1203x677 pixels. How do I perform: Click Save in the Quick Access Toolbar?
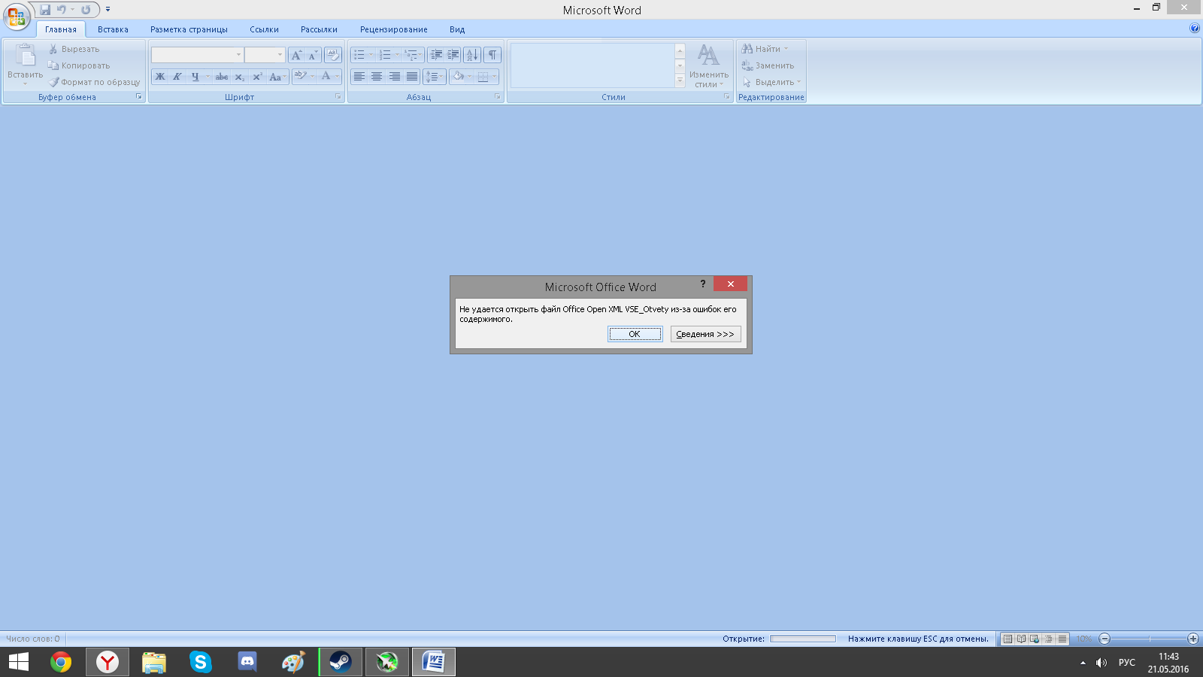point(45,10)
